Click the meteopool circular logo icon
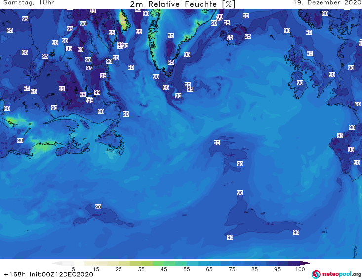This screenshot has height=279, width=362. (x=316, y=274)
